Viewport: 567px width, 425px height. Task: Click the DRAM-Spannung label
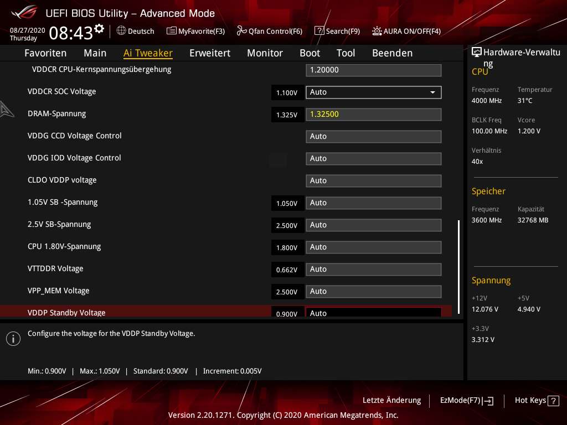(57, 114)
